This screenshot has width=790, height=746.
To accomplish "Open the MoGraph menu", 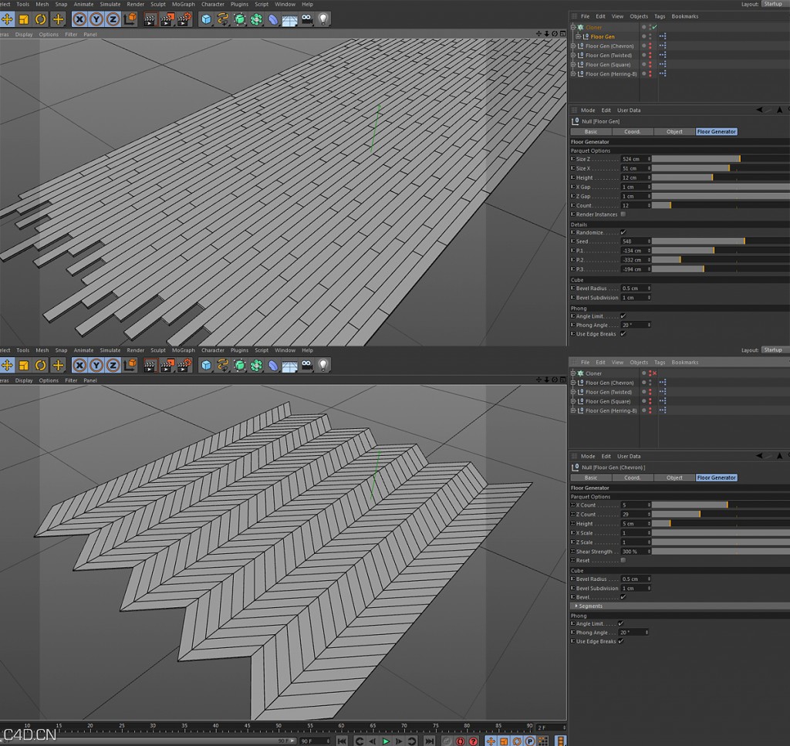I will pyautogui.click(x=183, y=4).
